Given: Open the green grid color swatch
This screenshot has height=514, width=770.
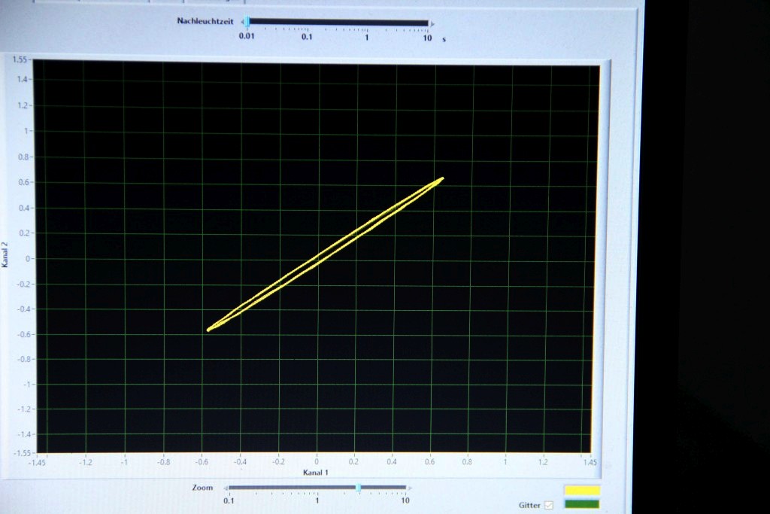Looking at the screenshot, I should [582, 503].
